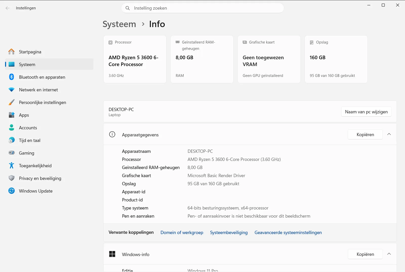Click Microsoft Basic Render Driver value
Viewport: 405px width, 272px height.
click(x=216, y=176)
